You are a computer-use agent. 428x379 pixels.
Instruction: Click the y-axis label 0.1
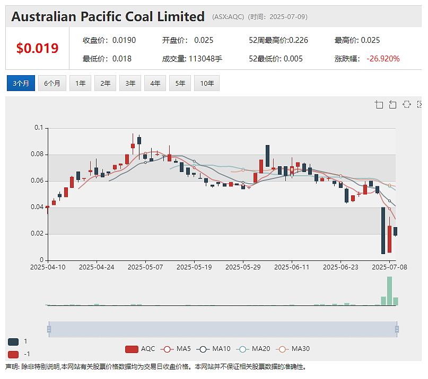pos(39,128)
